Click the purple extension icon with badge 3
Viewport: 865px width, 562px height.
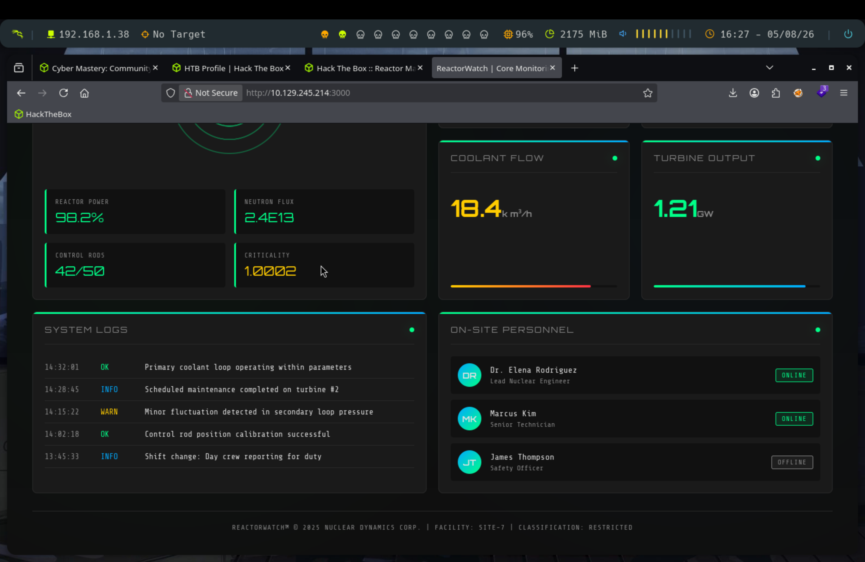(x=822, y=92)
